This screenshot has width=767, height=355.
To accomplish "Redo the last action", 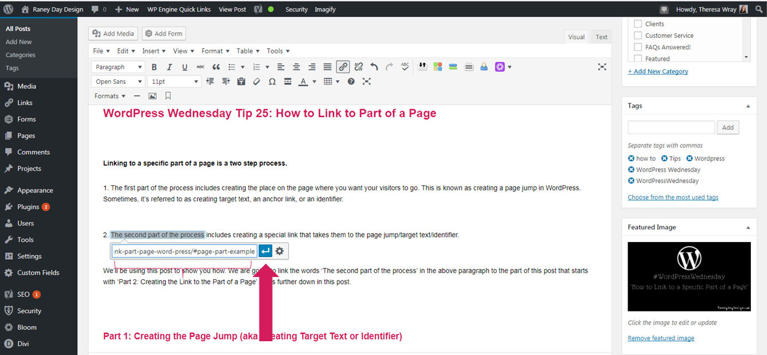I will pyautogui.click(x=389, y=67).
